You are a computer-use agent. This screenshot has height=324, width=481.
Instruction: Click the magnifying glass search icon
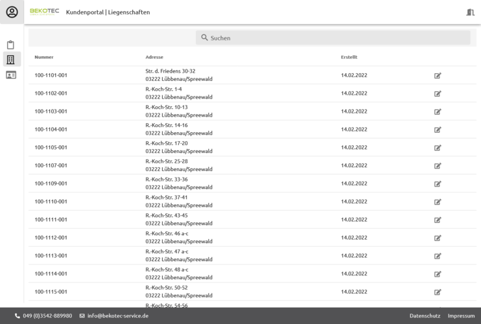point(204,38)
